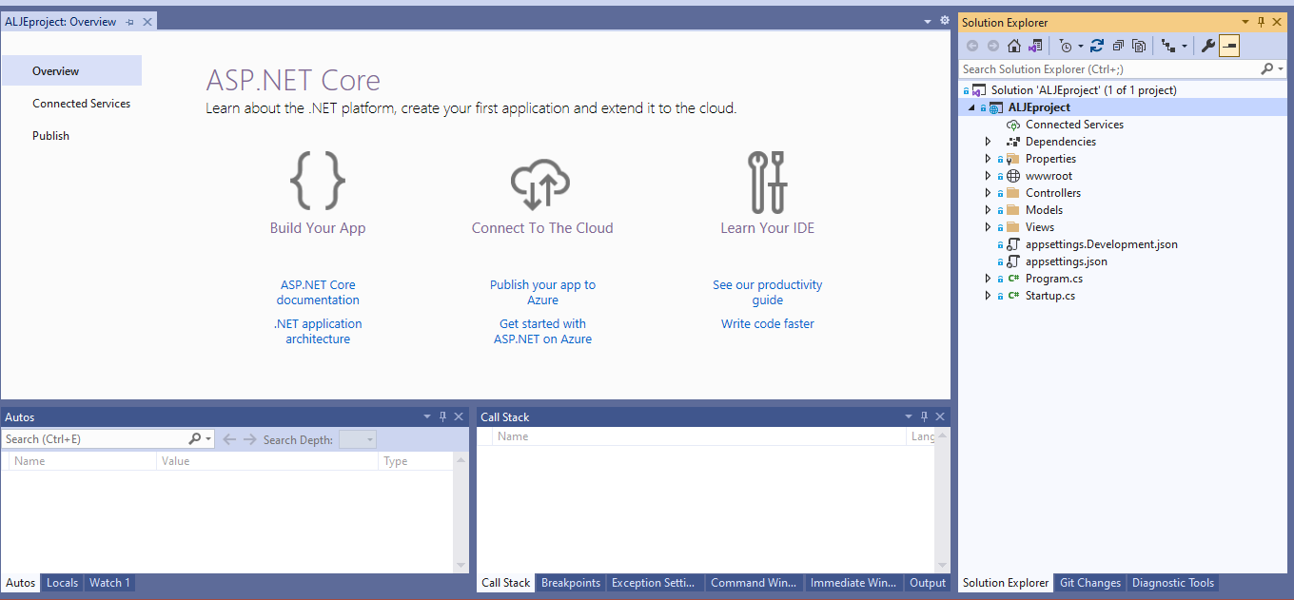
Task: Click the gear icon above the Overview document
Action: pos(945,20)
